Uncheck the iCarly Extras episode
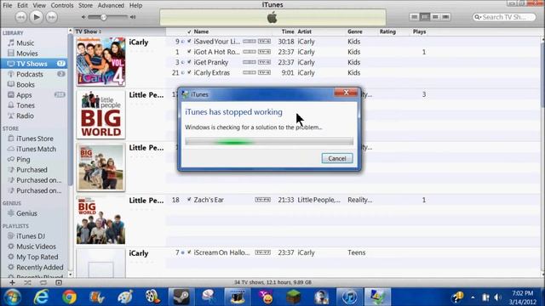Image resolution: width=545 pixels, height=306 pixels. coord(189,72)
